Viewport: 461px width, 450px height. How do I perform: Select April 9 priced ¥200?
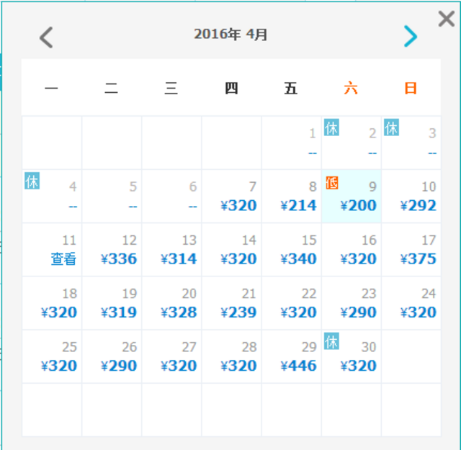coord(352,197)
